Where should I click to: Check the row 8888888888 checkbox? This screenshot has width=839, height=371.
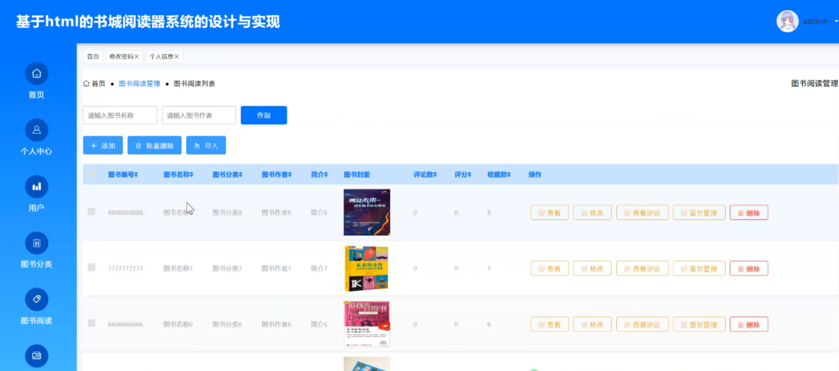click(x=92, y=211)
